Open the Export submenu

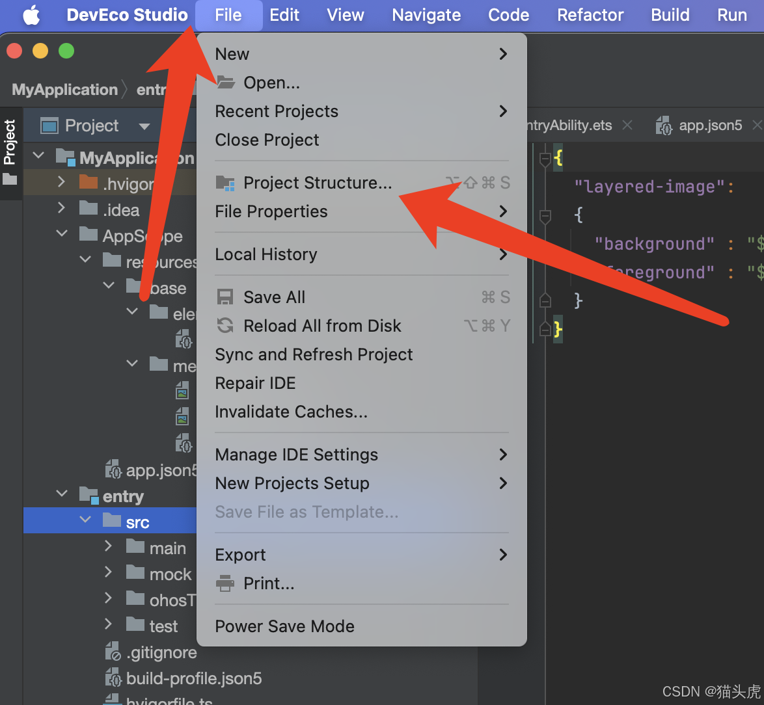(x=362, y=555)
